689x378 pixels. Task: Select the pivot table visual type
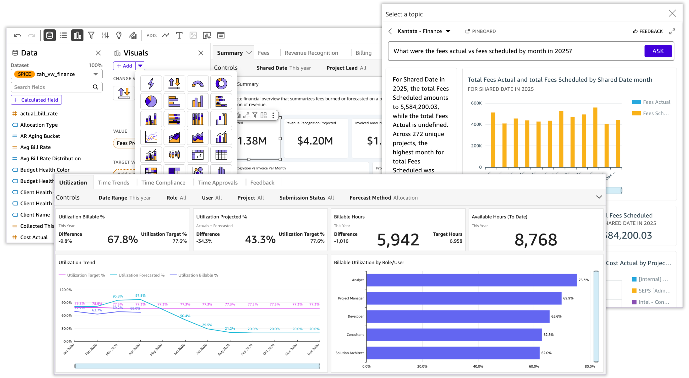pos(198,155)
